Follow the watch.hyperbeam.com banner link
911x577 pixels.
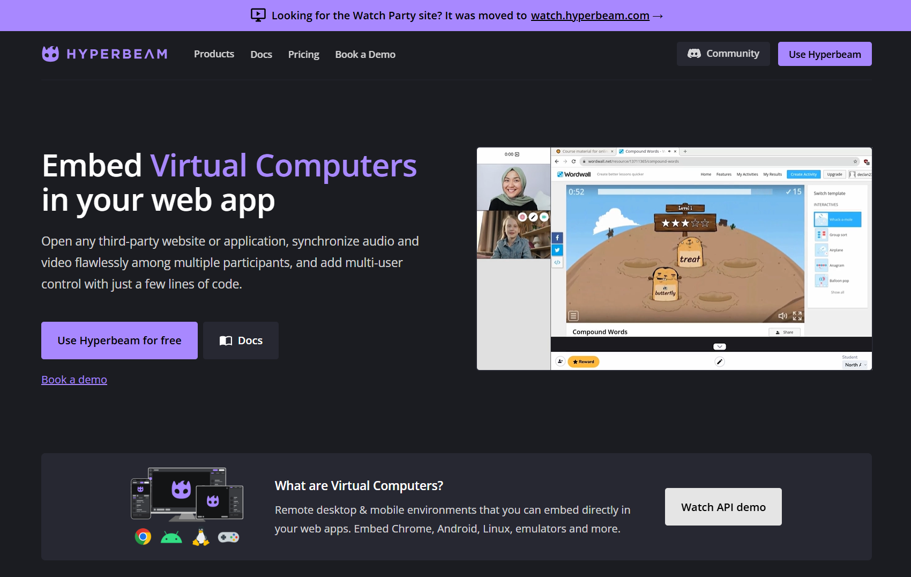pyautogui.click(x=590, y=16)
